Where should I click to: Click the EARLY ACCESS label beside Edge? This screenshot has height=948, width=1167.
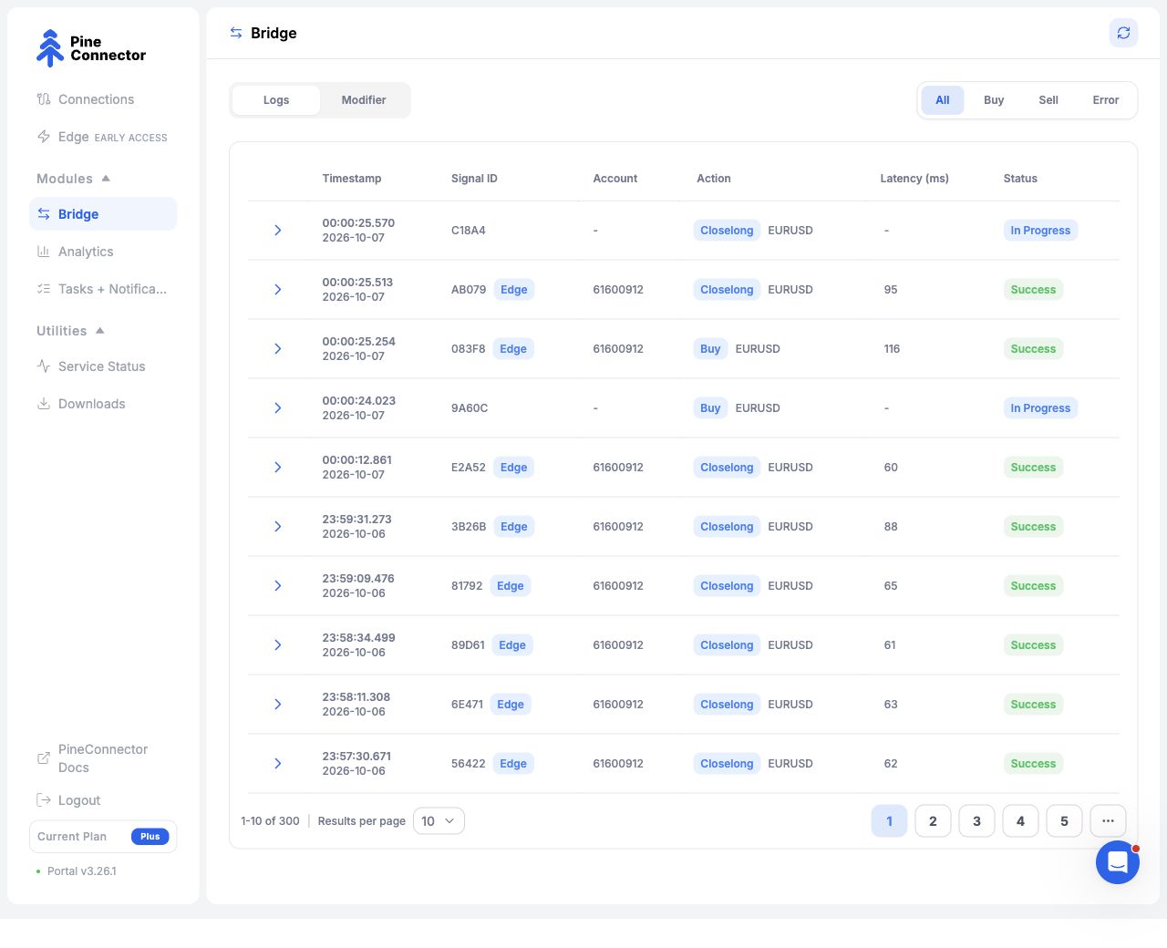[x=131, y=138]
